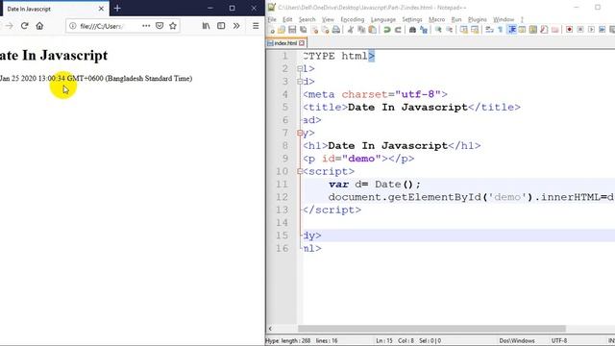Play back recorded macro icon

coord(592,30)
